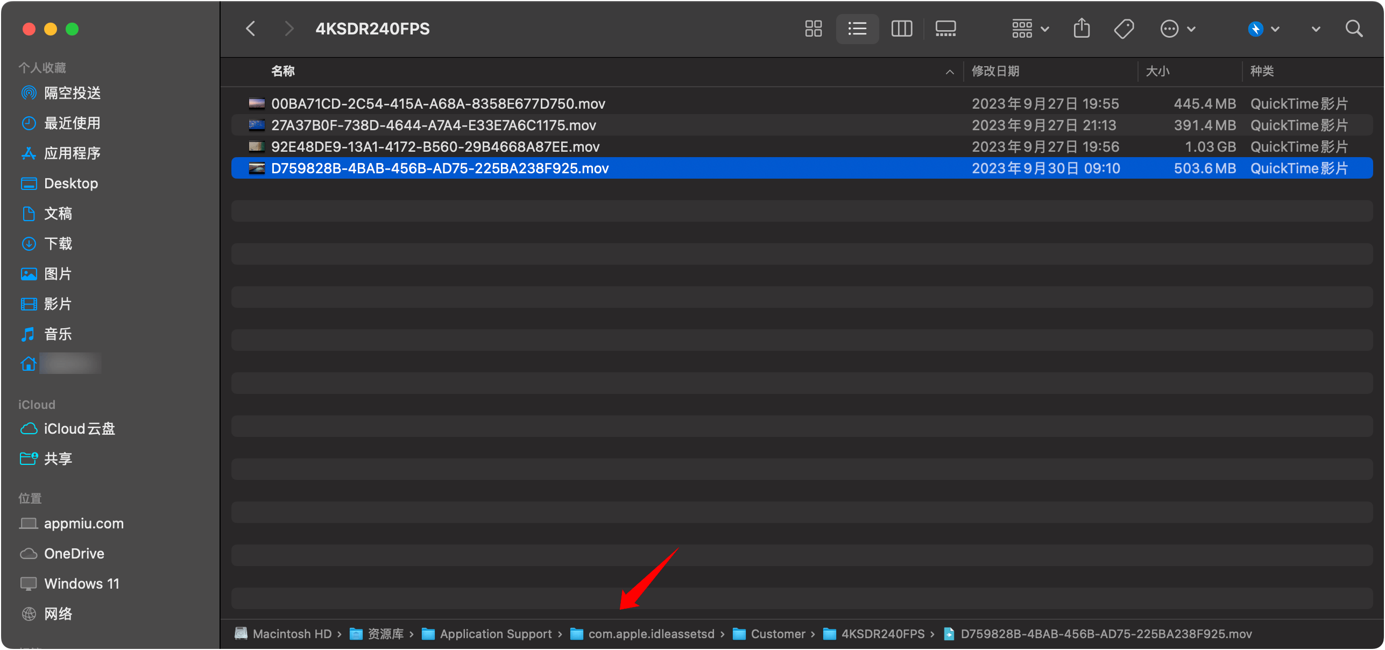Expand the toolbar overflow chevron
The width and height of the screenshot is (1385, 650).
[x=1316, y=29]
